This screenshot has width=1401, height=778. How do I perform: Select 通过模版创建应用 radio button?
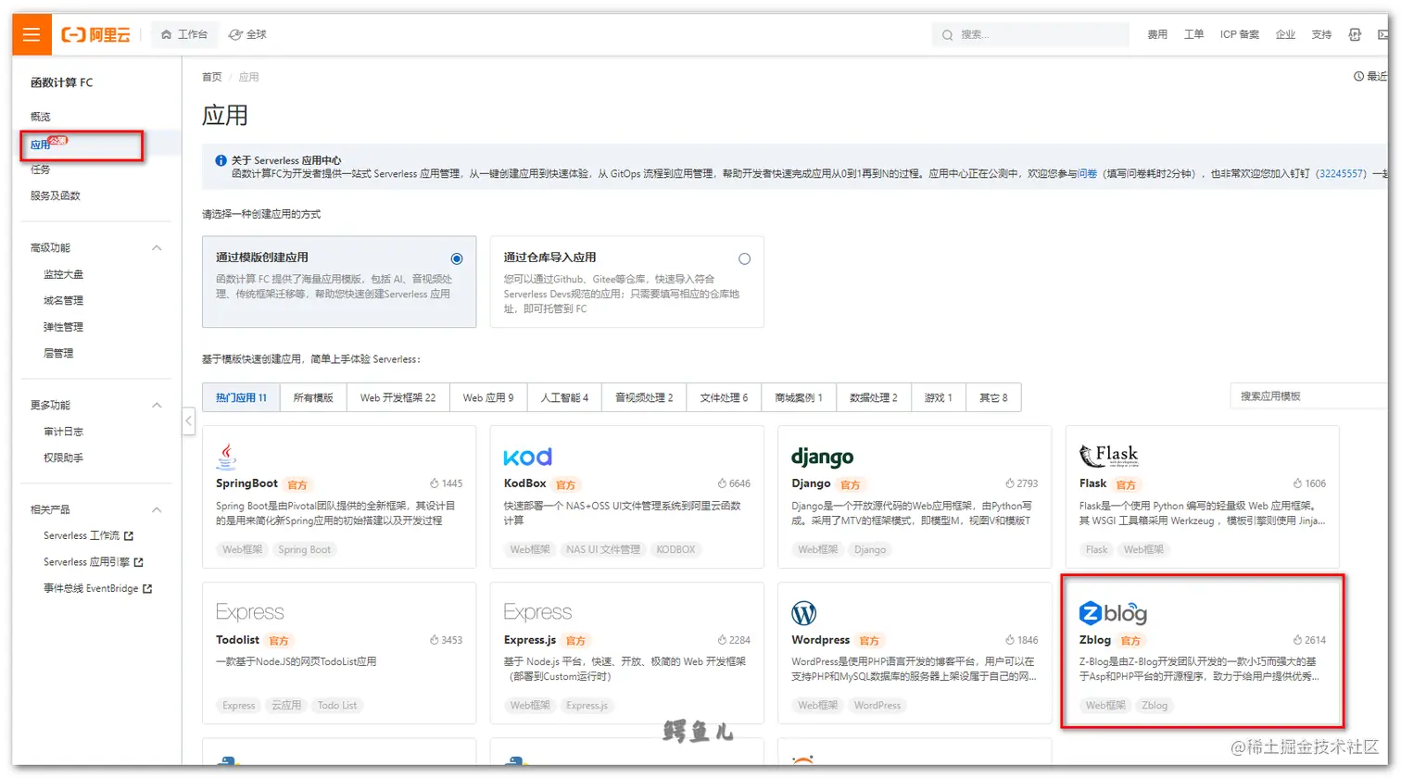(457, 258)
